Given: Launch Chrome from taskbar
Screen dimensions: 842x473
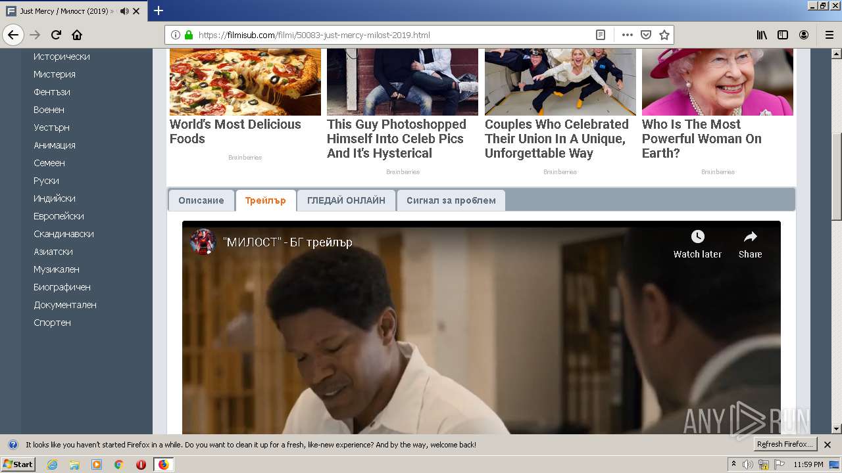Looking at the screenshot, I should point(118,464).
